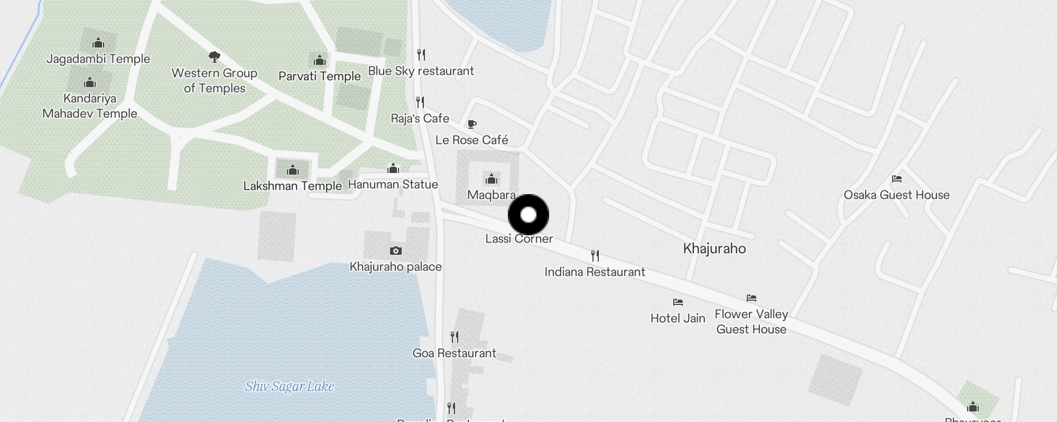Click the Shiv Sagar Lake label
1057x422 pixels.
click(x=290, y=387)
